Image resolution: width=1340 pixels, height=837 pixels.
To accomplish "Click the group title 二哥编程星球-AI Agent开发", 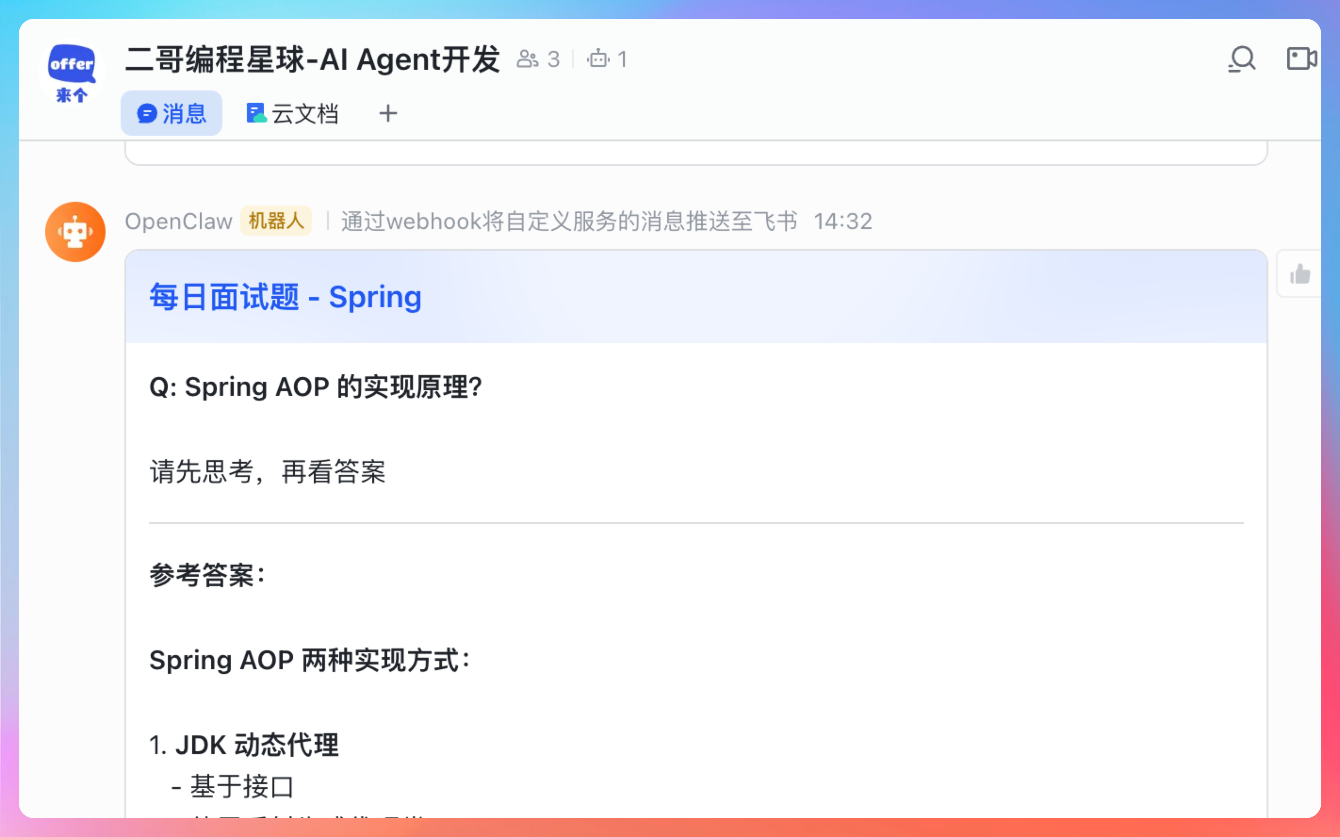I will [312, 59].
